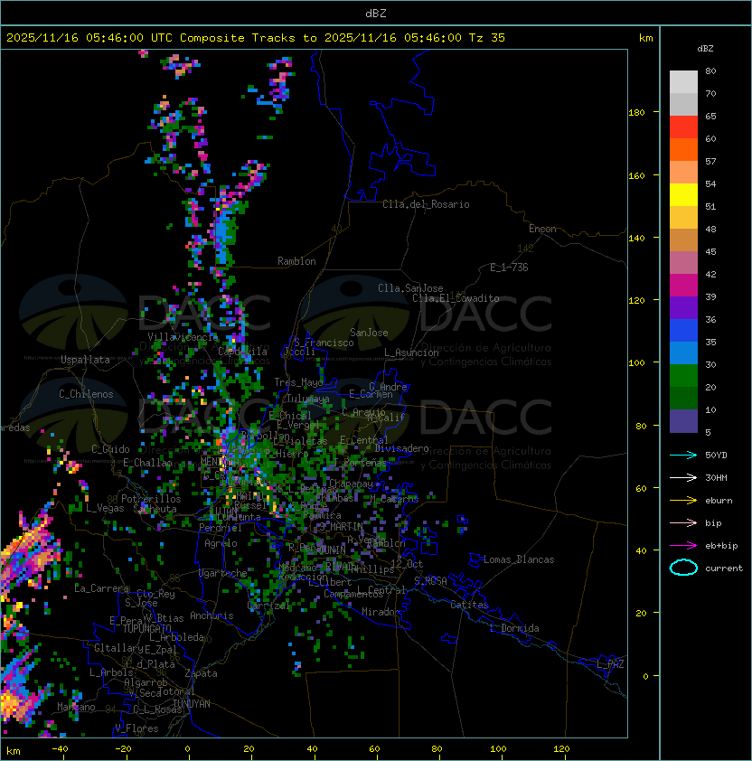The height and width of the screenshot is (761, 752).
Task: Click the C_Guido map label
Action: pyautogui.click(x=110, y=449)
